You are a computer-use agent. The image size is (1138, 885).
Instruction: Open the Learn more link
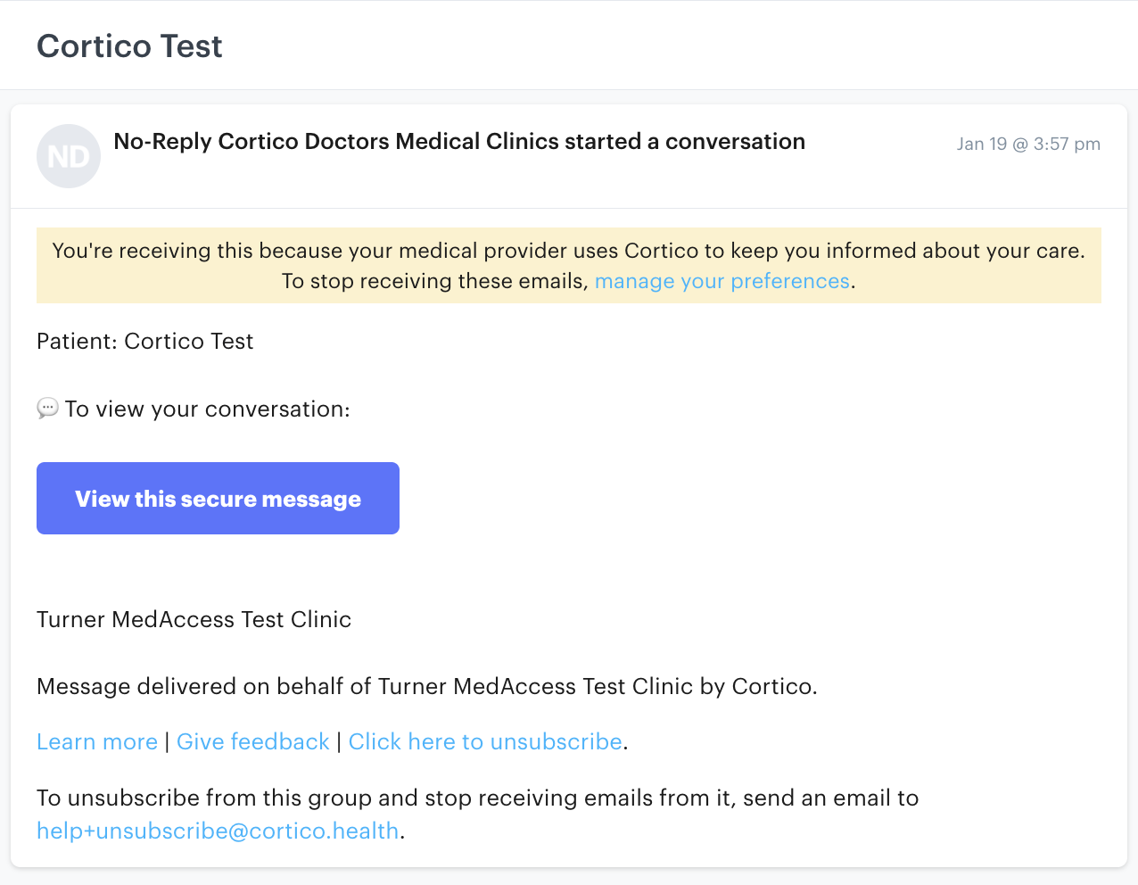(x=97, y=741)
